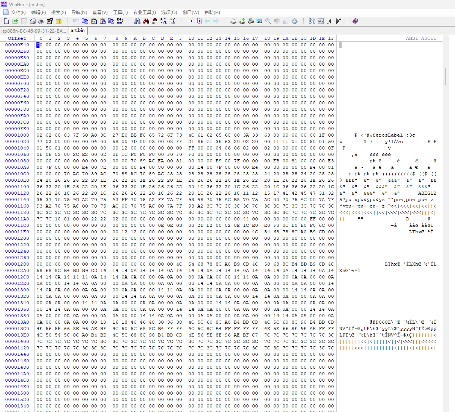Image resolution: width=455 pixels, height=412 pixels.
Task: Click the New file icon
Action: pyautogui.click(x=6, y=21)
